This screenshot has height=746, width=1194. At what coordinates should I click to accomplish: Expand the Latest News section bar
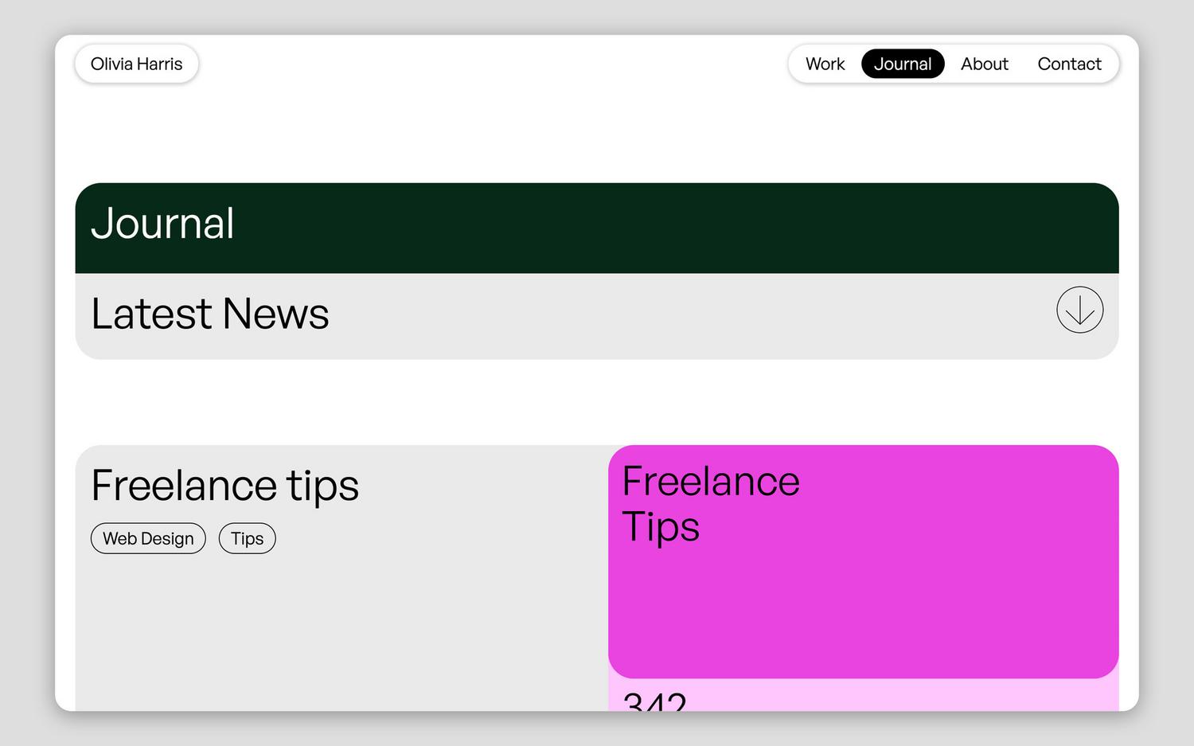(x=597, y=316)
